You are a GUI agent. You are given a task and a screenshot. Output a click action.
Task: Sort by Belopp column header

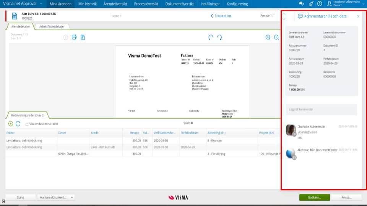click(135, 133)
